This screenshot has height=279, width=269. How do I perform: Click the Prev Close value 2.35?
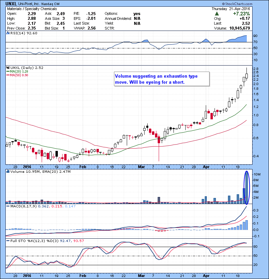[32, 28]
